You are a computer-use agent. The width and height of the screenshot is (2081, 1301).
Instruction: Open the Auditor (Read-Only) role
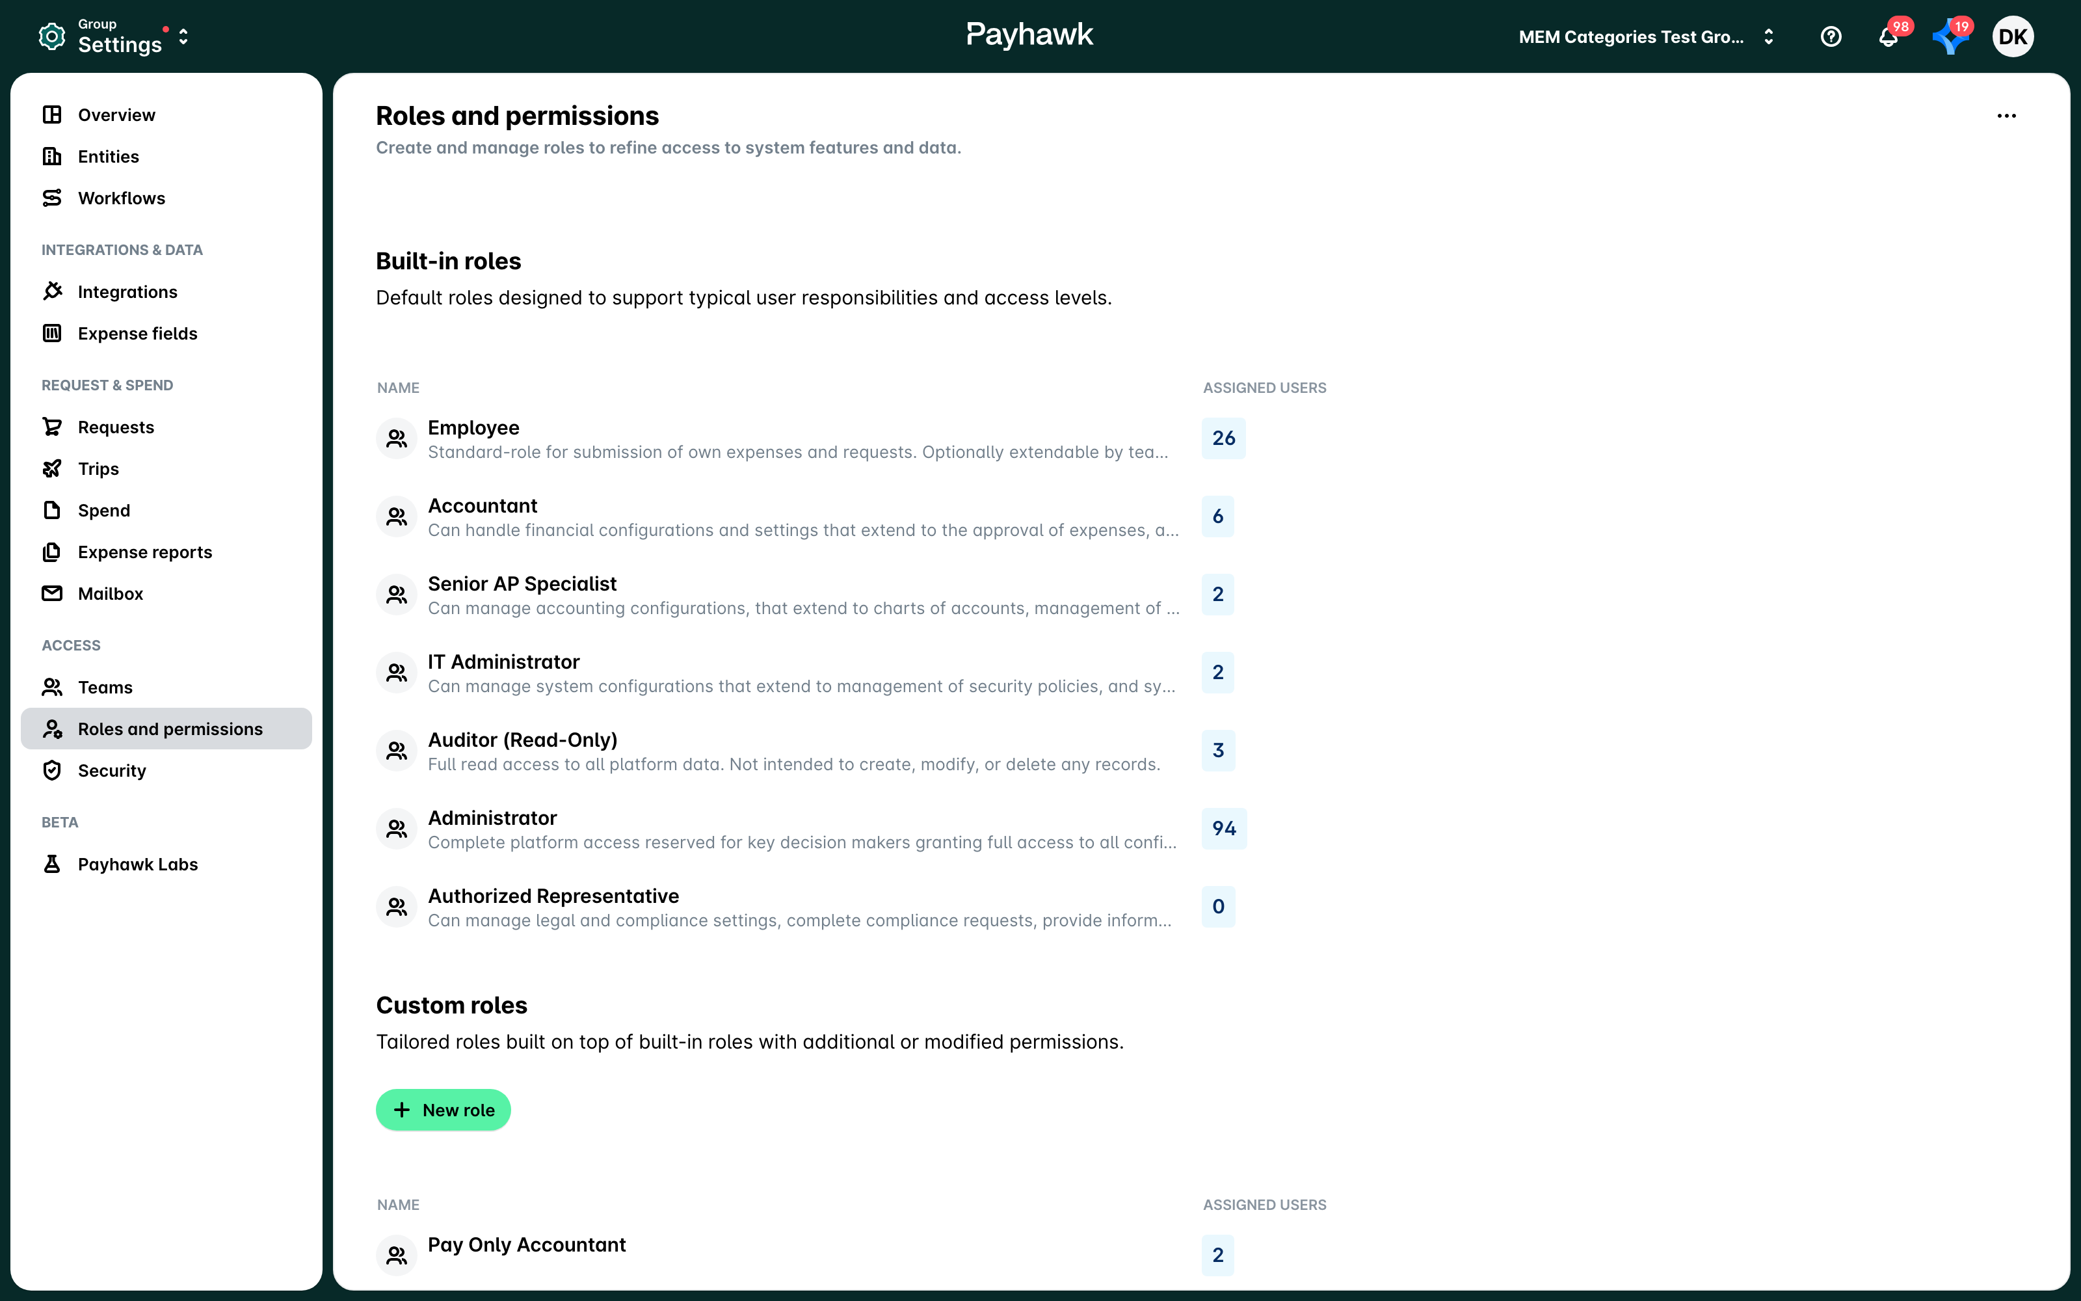[522, 740]
